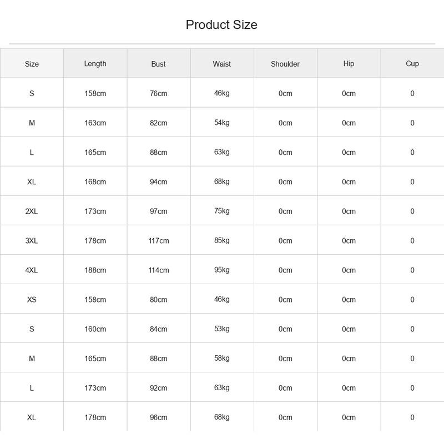Select the Cup column header
The height and width of the screenshot is (444, 444).
click(412, 64)
